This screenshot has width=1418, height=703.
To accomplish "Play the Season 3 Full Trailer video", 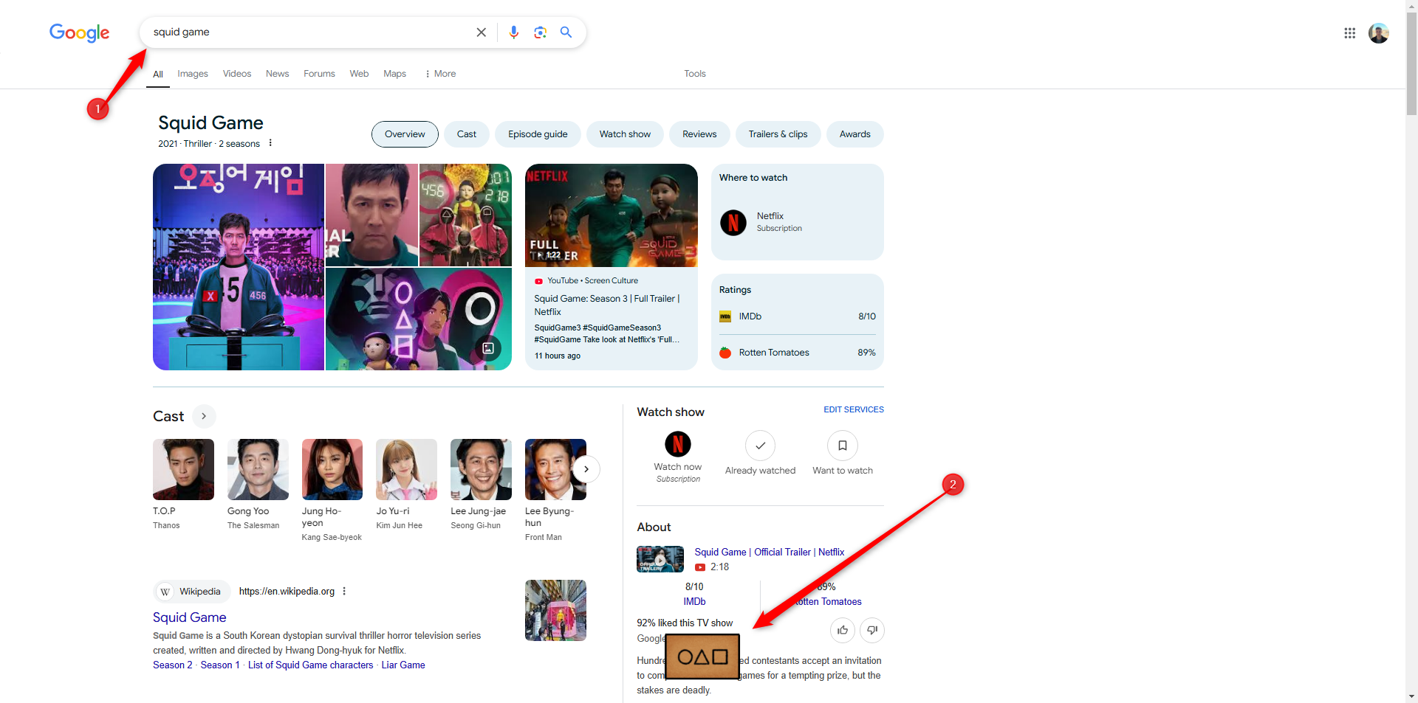I will tap(612, 215).
